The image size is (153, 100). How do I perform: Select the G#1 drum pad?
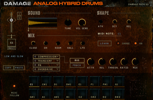tap(34, 94)
